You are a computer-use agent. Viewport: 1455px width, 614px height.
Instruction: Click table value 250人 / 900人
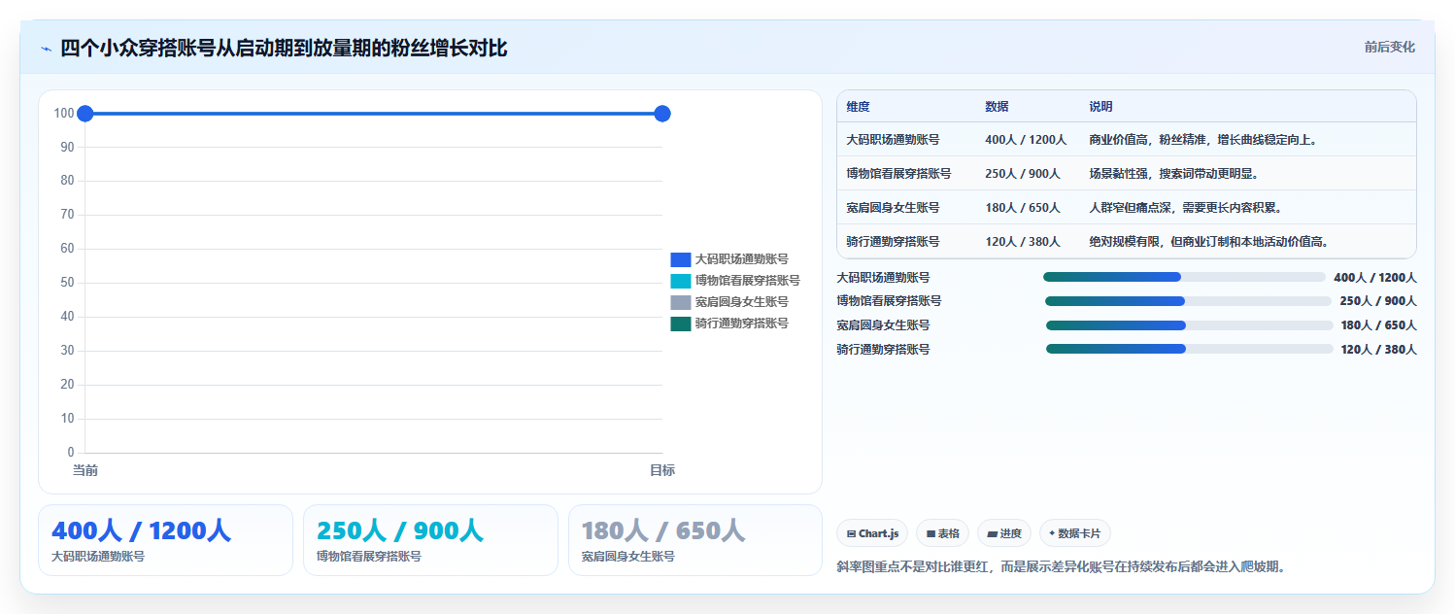1023,174
